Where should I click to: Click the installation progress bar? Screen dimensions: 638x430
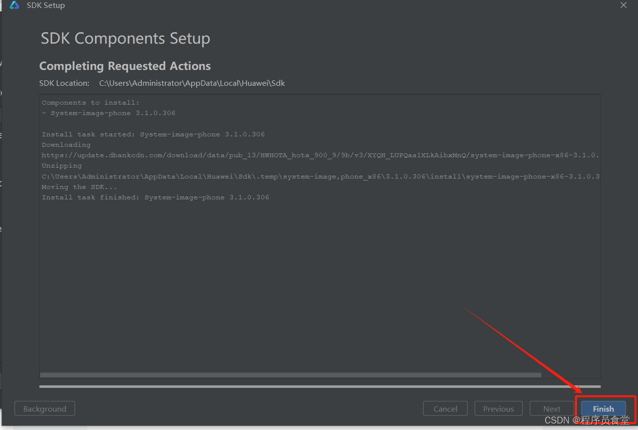tap(320, 386)
